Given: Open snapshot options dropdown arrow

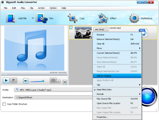Looking at the screenshot, I should (x=59, y=81).
